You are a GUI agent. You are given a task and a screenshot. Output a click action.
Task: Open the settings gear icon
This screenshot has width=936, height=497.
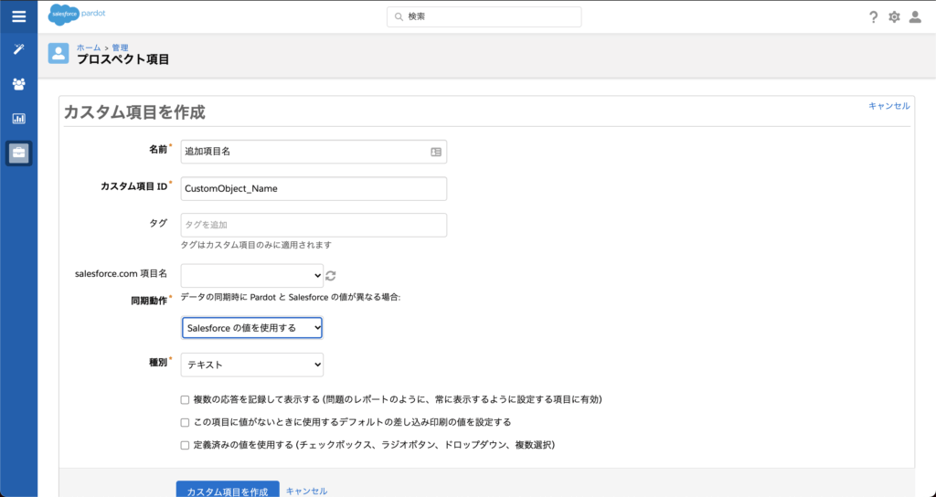[894, 17]
